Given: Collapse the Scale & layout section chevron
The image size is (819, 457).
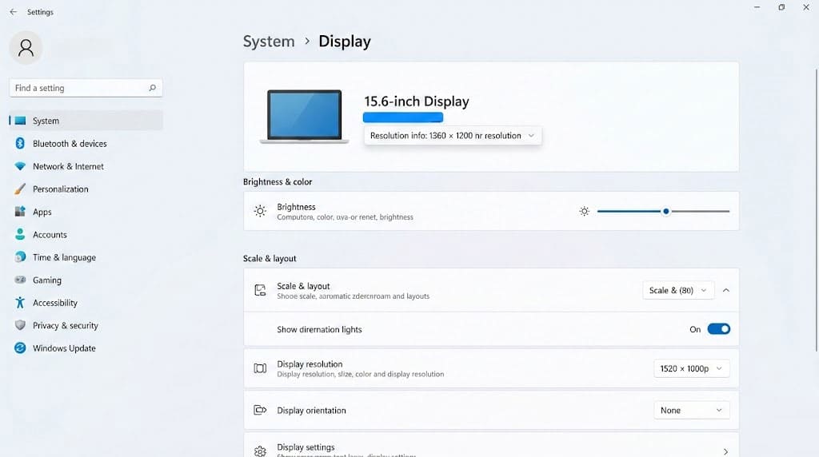Looking at the screenshot, I should click(x=726, y=290).
